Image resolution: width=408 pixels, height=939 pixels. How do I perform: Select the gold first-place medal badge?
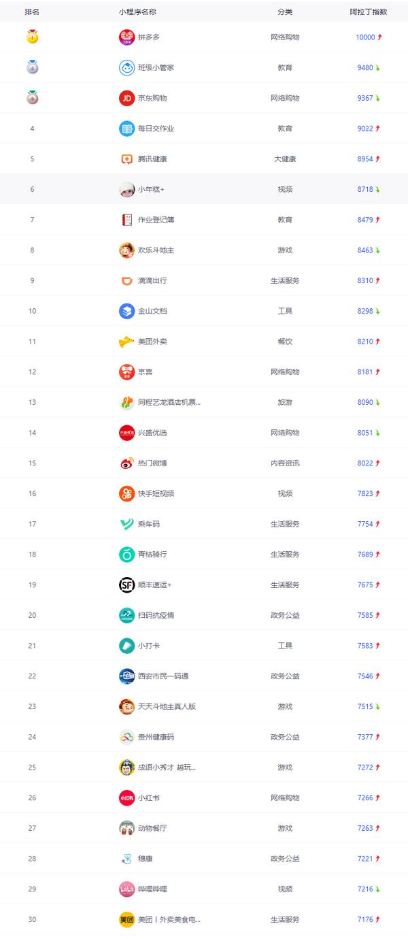click(32, 37)
